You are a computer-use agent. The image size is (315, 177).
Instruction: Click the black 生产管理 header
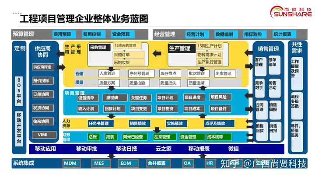tap(182, 49)
